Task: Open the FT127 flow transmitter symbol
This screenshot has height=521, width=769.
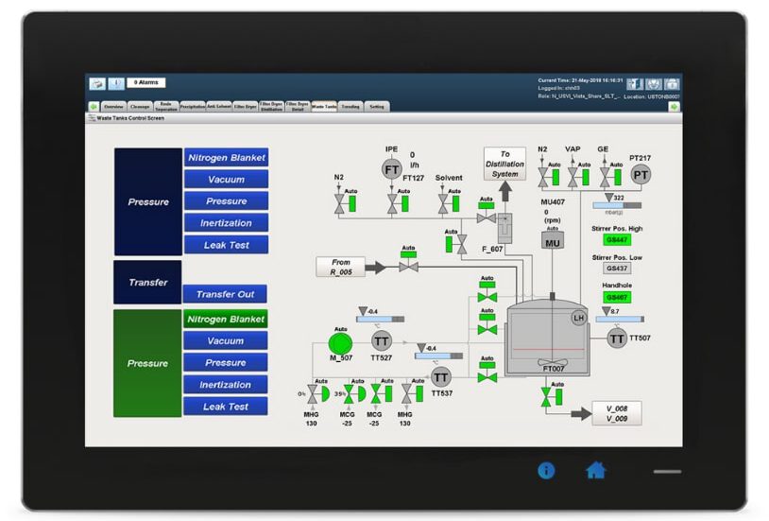Action: coord(391,170)
